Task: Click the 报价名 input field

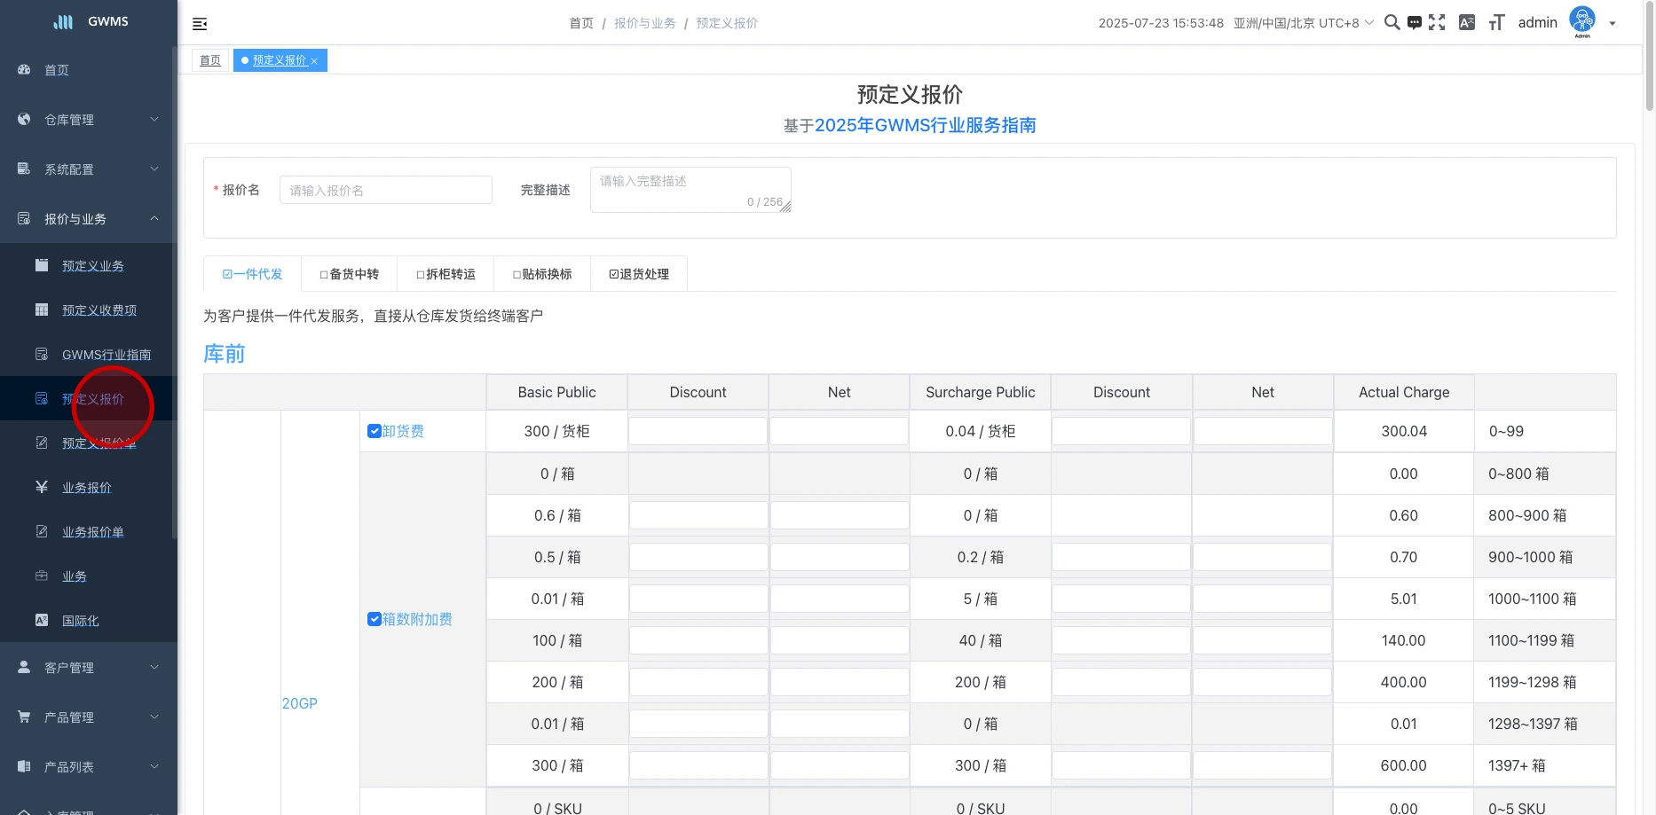Action: [385, 190]
